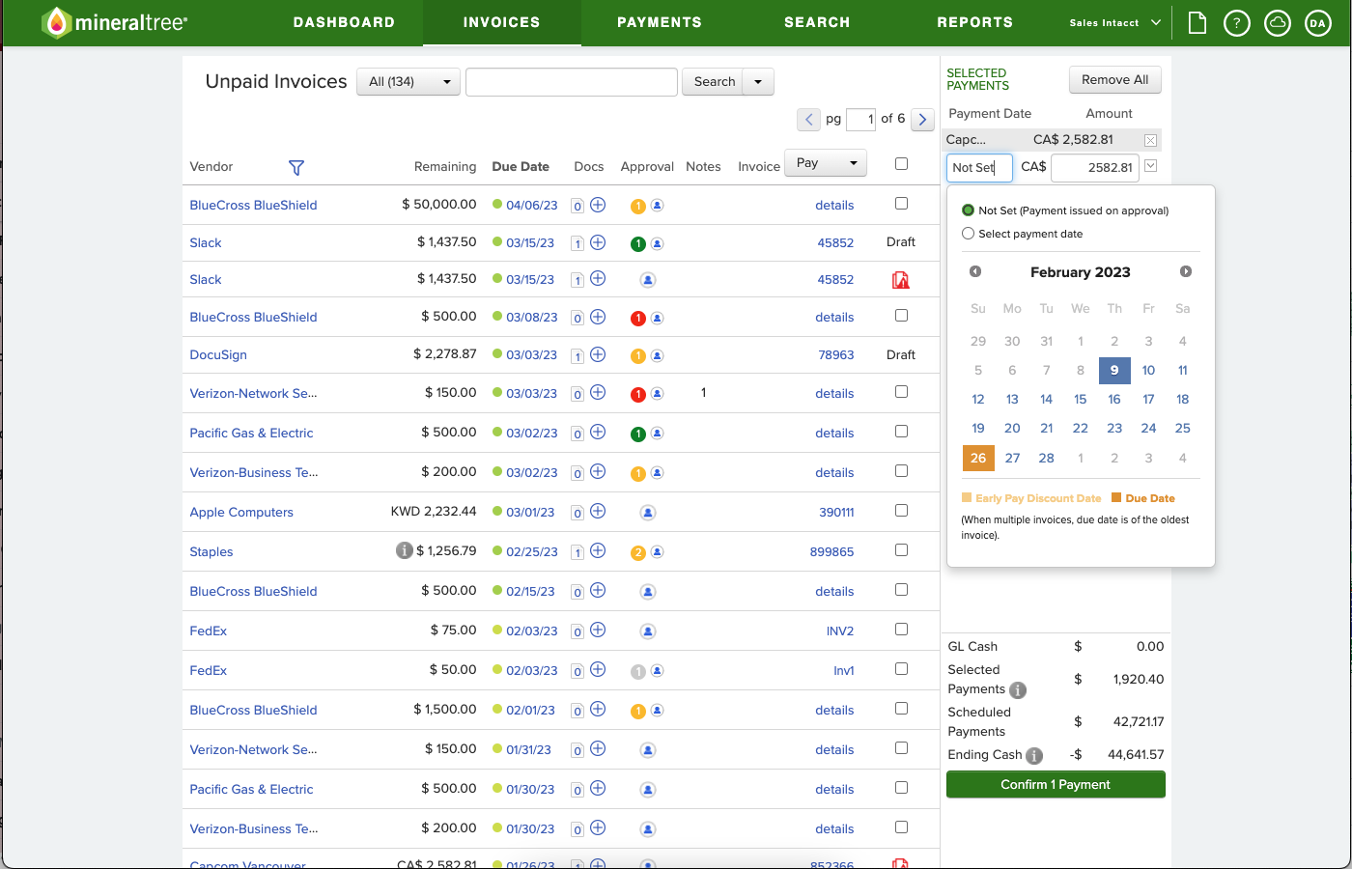Check the Staples invoice checkbox
This screenshot has width=1352, height=869.
pos(901,550)
